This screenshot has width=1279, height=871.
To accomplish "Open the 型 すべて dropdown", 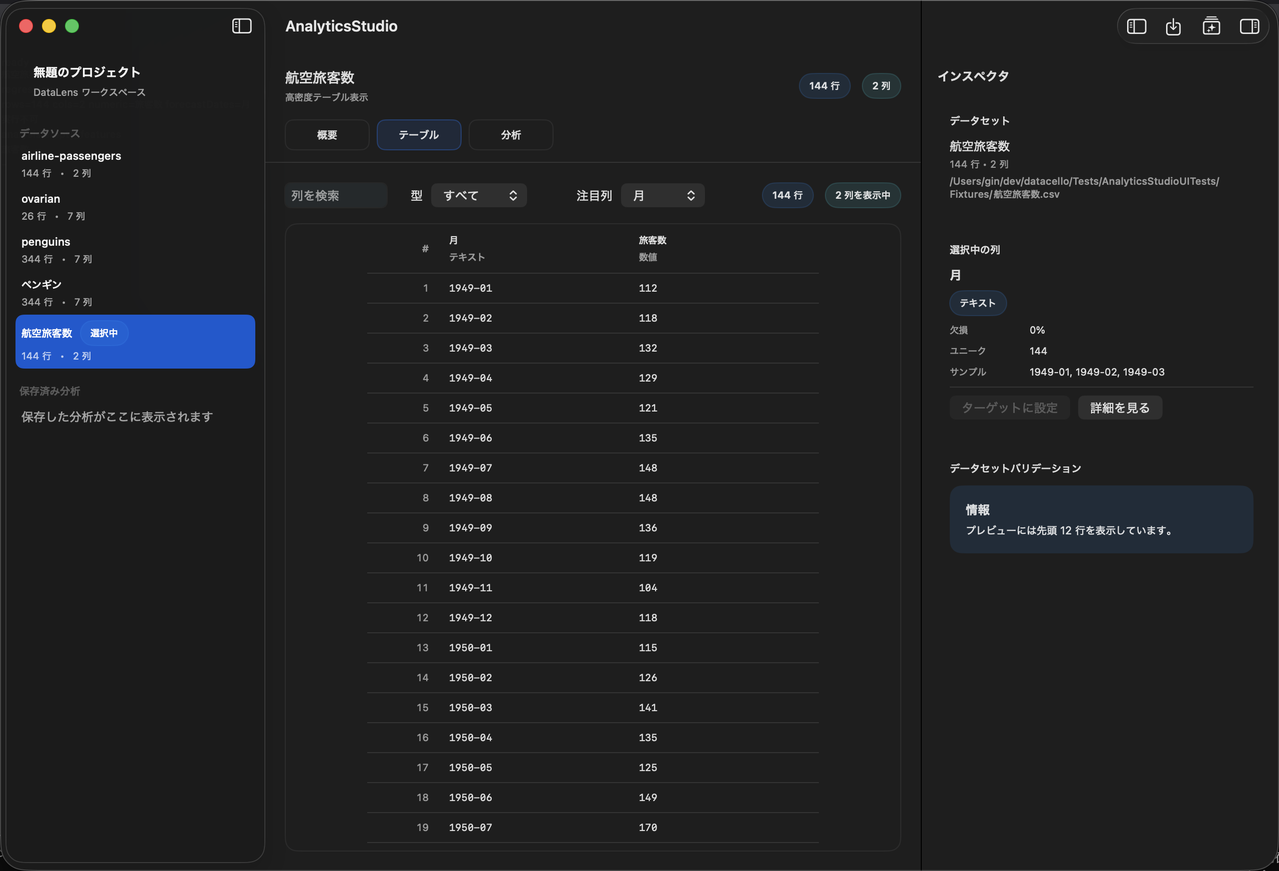I will pos(479,195).
